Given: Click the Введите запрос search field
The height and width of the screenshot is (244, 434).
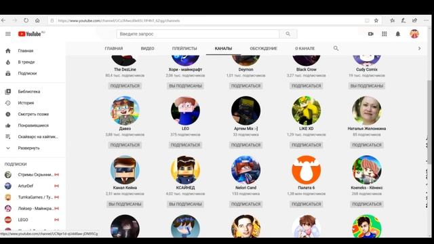Looking at the screenshot, I should pyautogui.click(x=198, y=34).
